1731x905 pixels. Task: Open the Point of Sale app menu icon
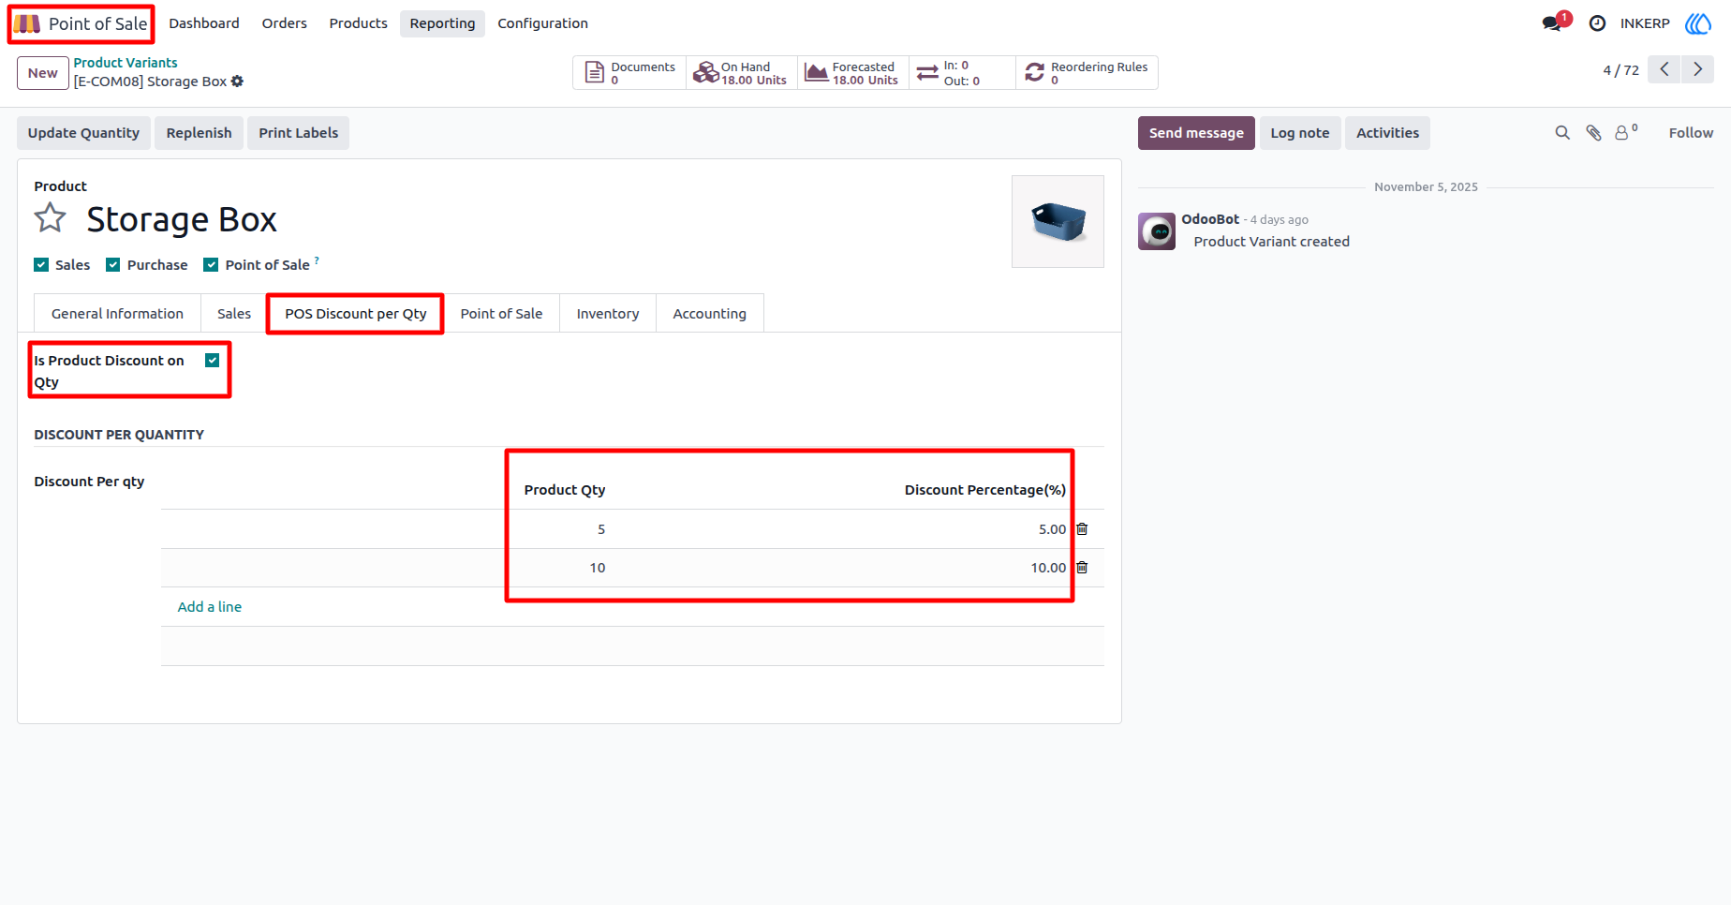pos(26,23)
